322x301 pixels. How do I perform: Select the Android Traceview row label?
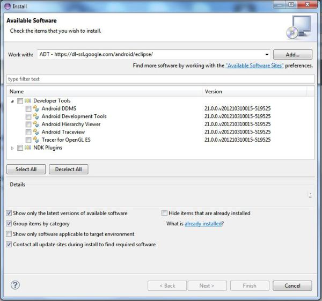[x=63, y=132]
